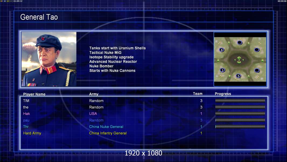Select the empty upper-right start position marker
Image resolution: width=287 pixels, height=162 pixels.
(x=257, y=50)
